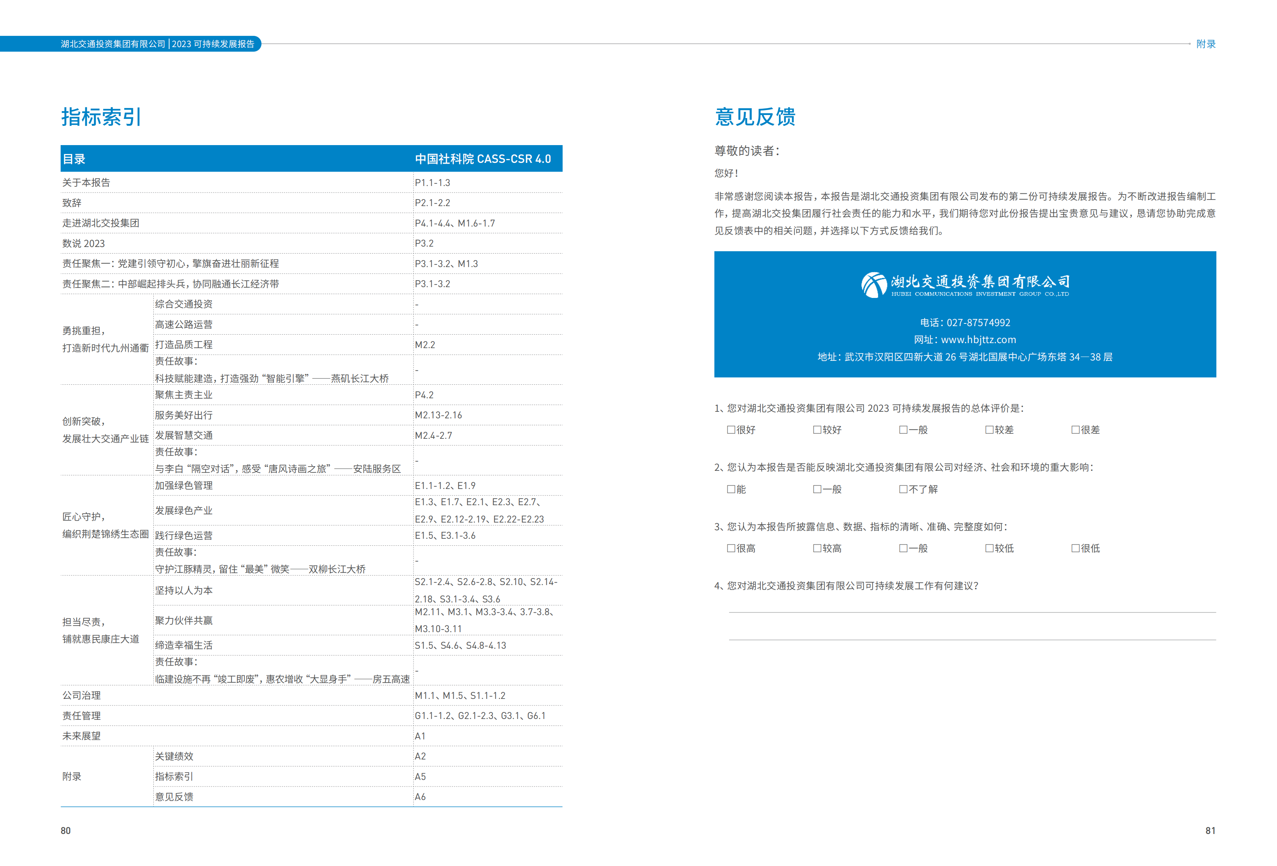Select the 未来展望 row
1277x866 pixels.
tap(312, 736)
